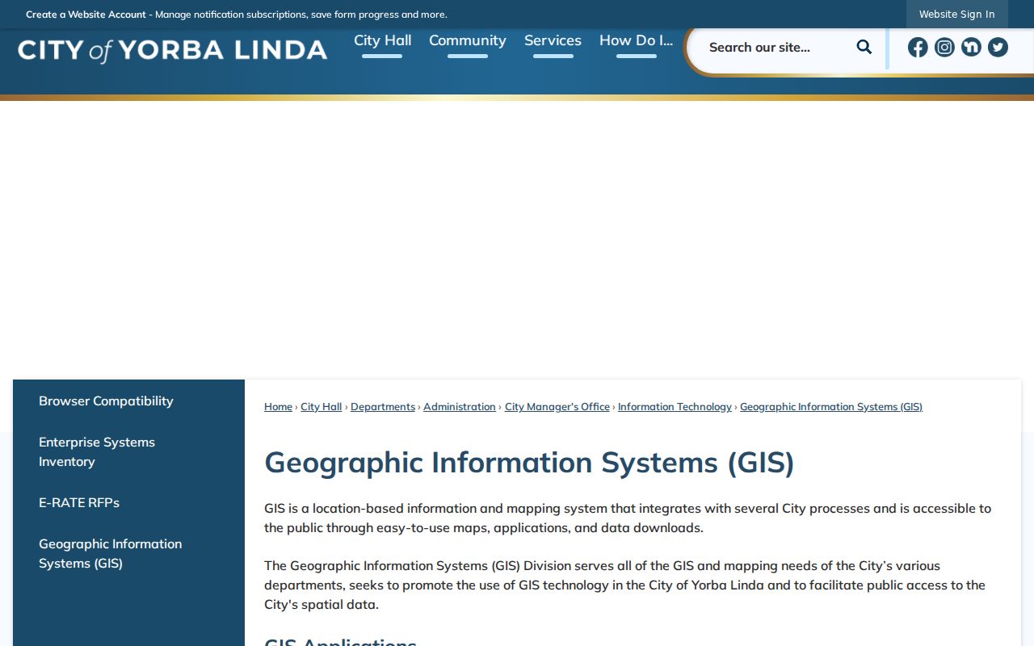The width and height of the screenshot is (1034, 646).
Task: Go to Home via the breadcrumb
Action: (278, 407)
